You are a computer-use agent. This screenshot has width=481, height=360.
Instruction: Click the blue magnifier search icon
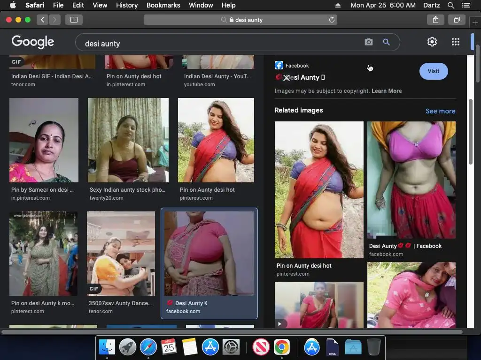click(x=386, y=42)
